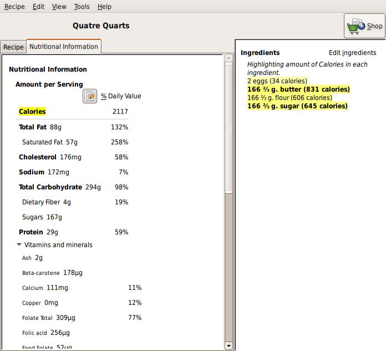
Task: Collapse the Vitamins and minerals section
Action: pyautogui.click(x=19, y=244)
